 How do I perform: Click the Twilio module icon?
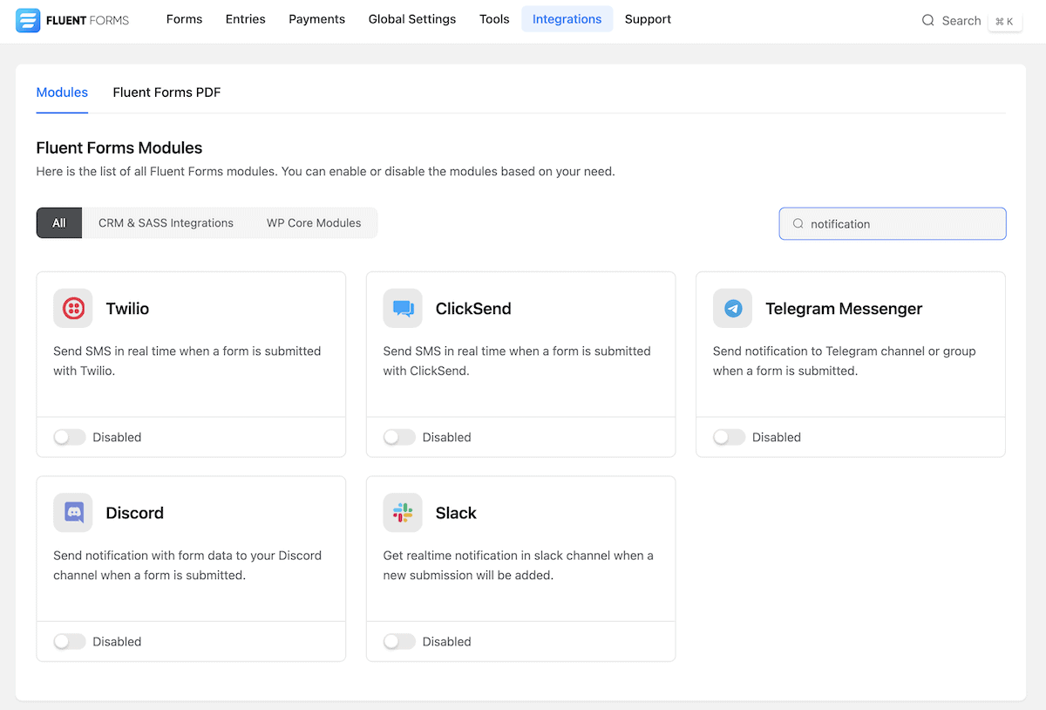click(x=73, y=309)
